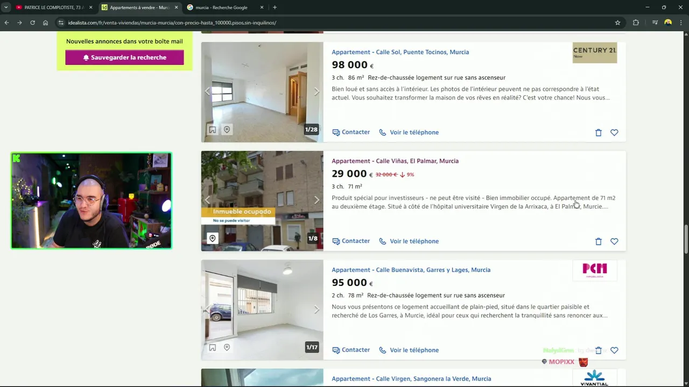Open the browser extensions menu
The image size is (689, 387).
click(636, 23)
